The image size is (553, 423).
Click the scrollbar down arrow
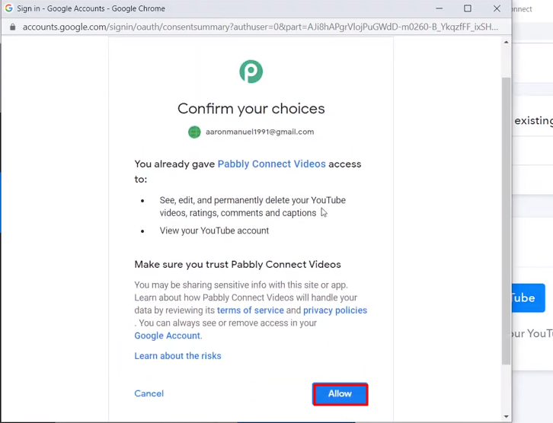(507, 416)
